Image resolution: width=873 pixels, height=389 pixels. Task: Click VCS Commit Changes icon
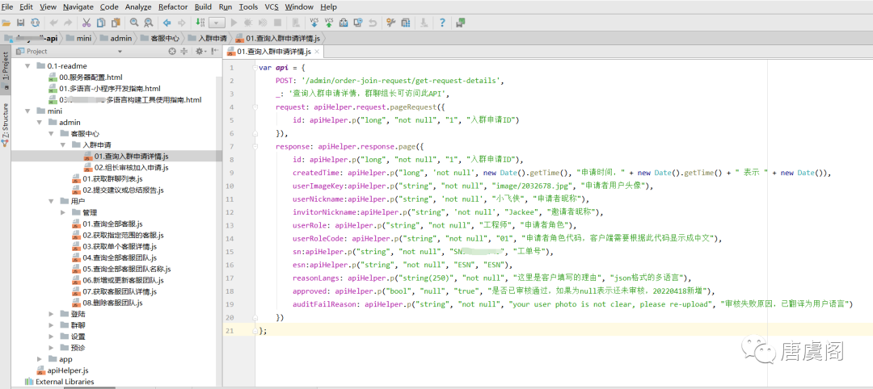tap(329, 23)
